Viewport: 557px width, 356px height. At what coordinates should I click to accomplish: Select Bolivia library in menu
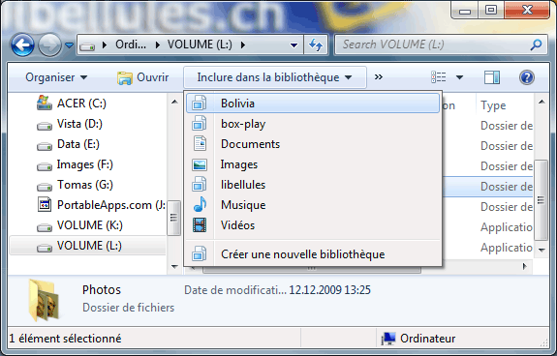[x=313, y=104]
